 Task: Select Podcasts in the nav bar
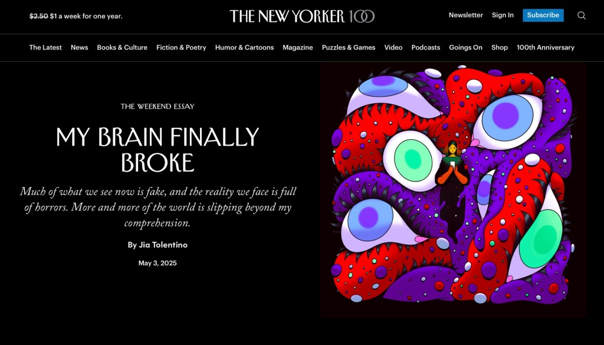[x=426, y=47]
